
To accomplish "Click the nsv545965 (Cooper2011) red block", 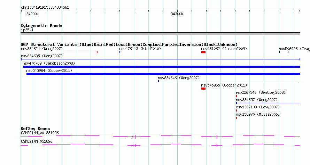I will (203, 89).
